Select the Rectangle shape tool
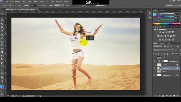 tap(2, 73)
